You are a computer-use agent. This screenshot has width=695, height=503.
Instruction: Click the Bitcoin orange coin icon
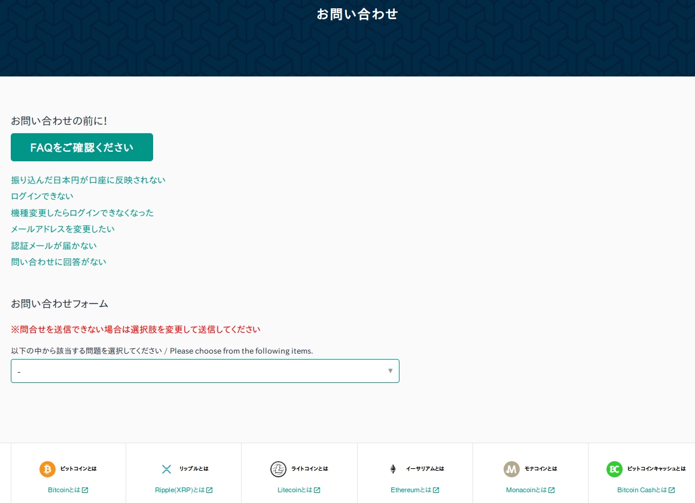pyautogui.click(x=47, y=469)
